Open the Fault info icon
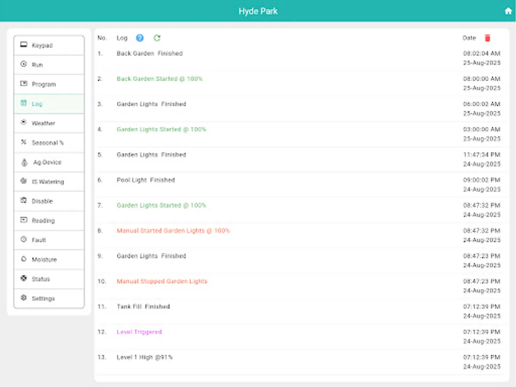Viewport: 516px width, 387px height. (24, 240)
